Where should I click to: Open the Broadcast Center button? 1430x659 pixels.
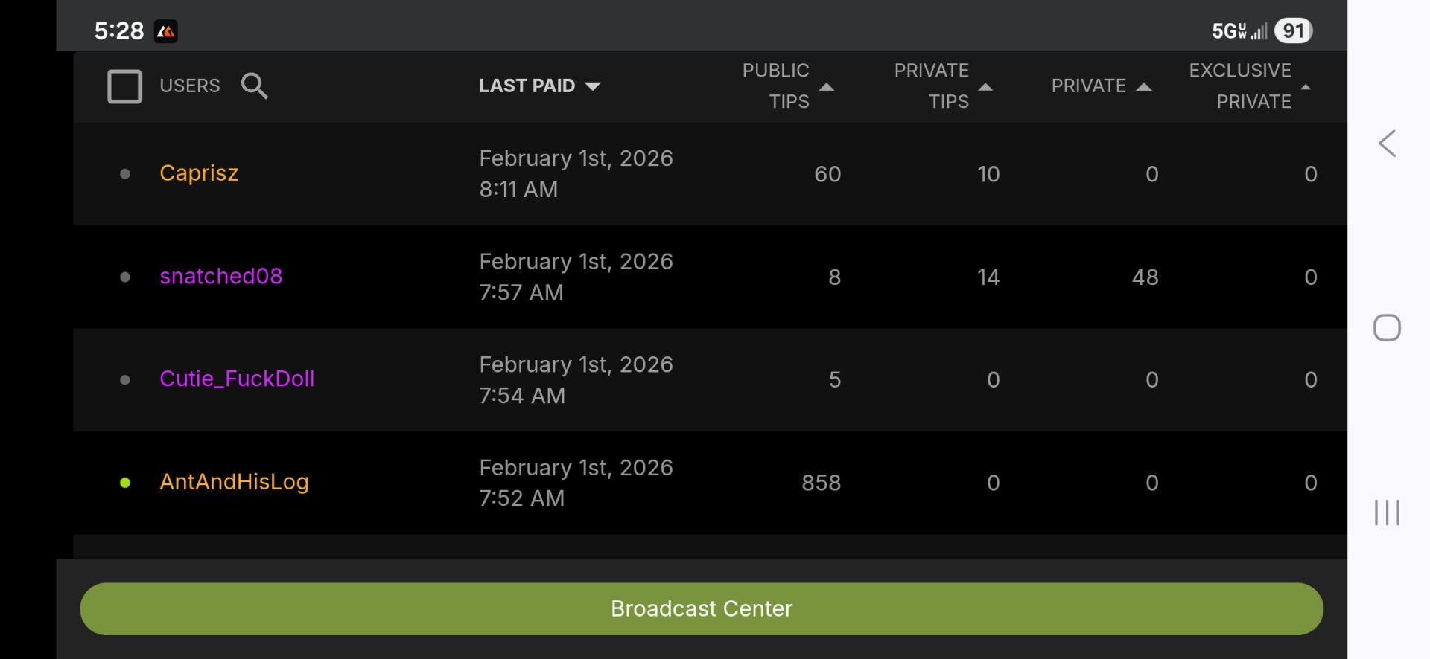click(701, 608)
